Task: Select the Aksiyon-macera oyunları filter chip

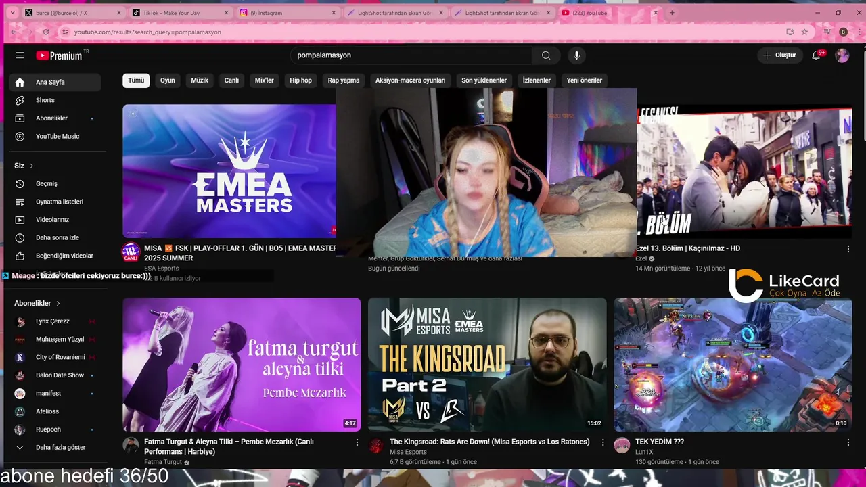Action: click(x=411, y=80)
